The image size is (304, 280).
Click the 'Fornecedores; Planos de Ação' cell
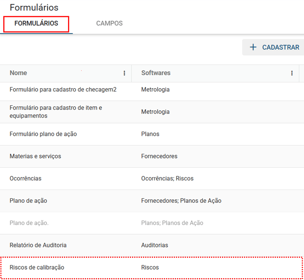181,200
